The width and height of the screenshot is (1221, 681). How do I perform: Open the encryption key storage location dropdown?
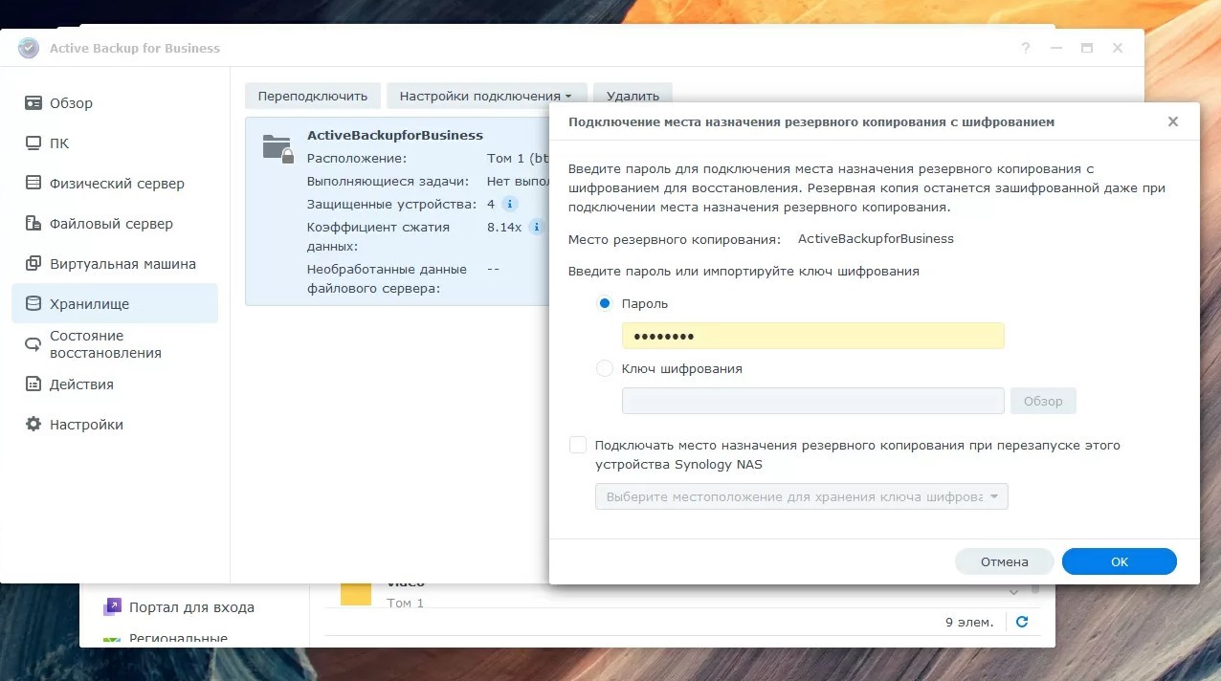(x=801, y=497)
